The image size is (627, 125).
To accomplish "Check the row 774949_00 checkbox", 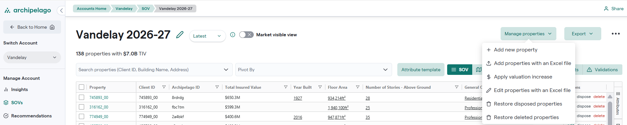I will [82, 116].
